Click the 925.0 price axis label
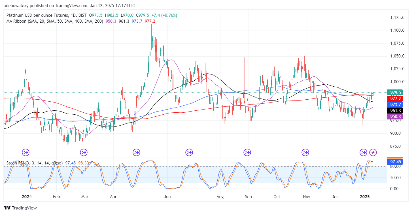The width and height of the screenshot is (412, 214). pos(395,120)
